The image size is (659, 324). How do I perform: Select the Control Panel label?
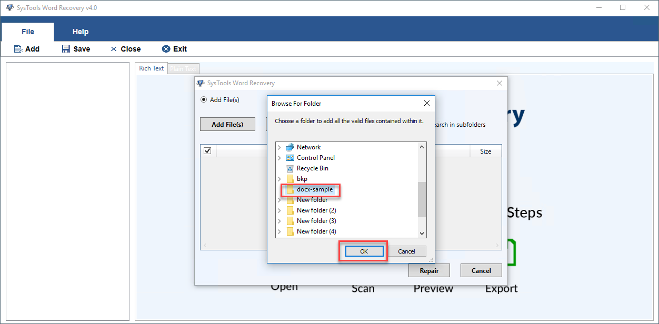point(316,158)
